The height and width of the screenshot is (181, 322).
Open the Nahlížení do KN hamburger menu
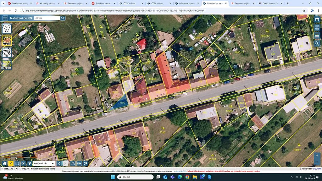tap(5, 18)
